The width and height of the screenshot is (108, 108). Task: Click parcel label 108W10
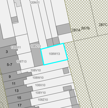[38, 77]
